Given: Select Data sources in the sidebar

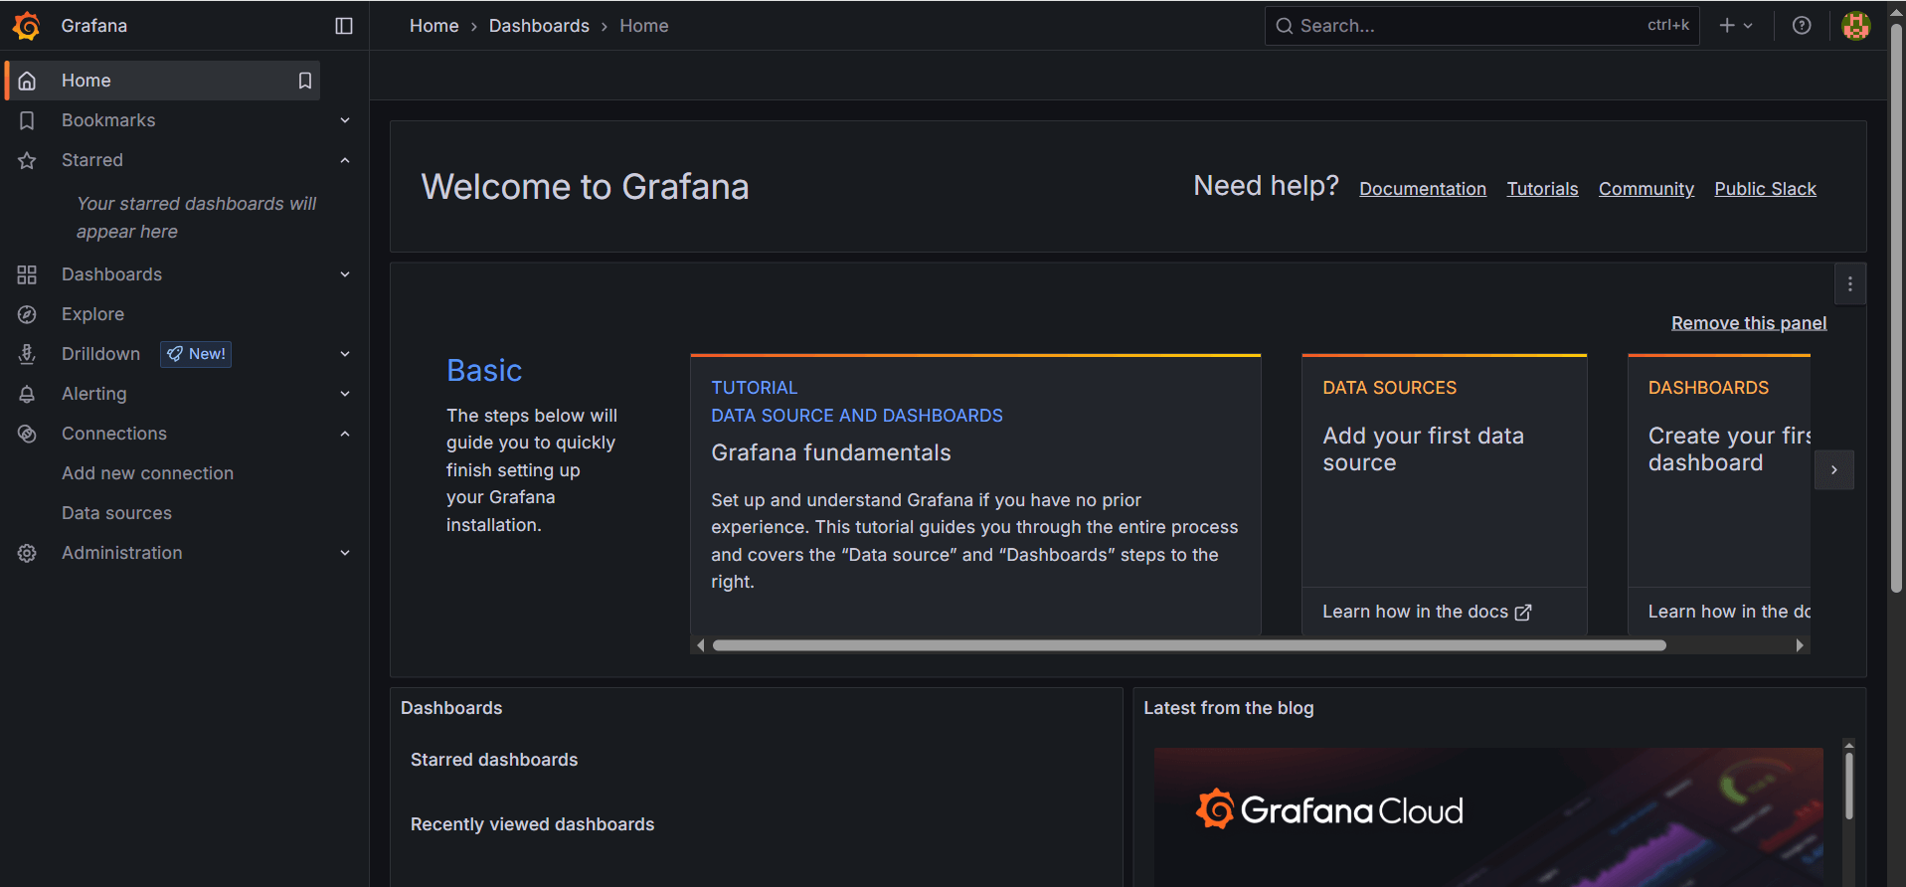Looking at the screenshot, I should pos(116,513).
